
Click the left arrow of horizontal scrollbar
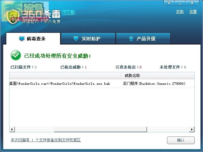click(x=12, y=129)
